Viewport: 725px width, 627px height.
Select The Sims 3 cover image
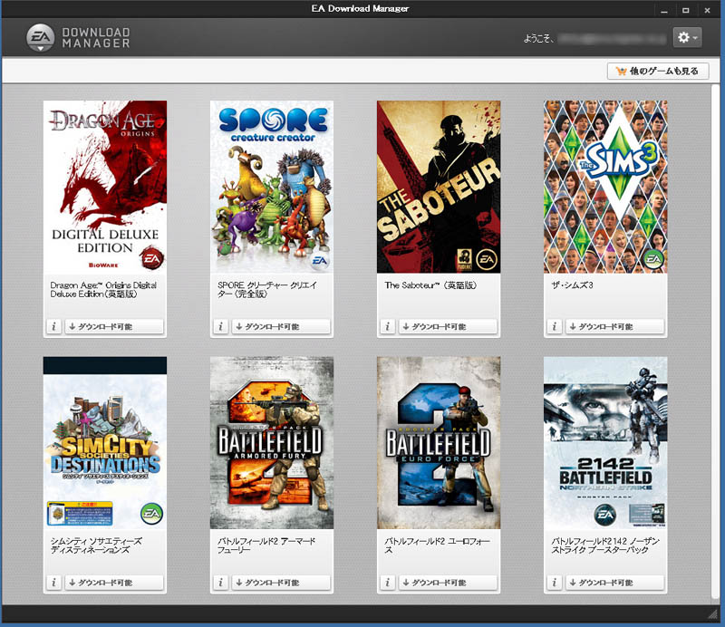(x=605, y=187)
